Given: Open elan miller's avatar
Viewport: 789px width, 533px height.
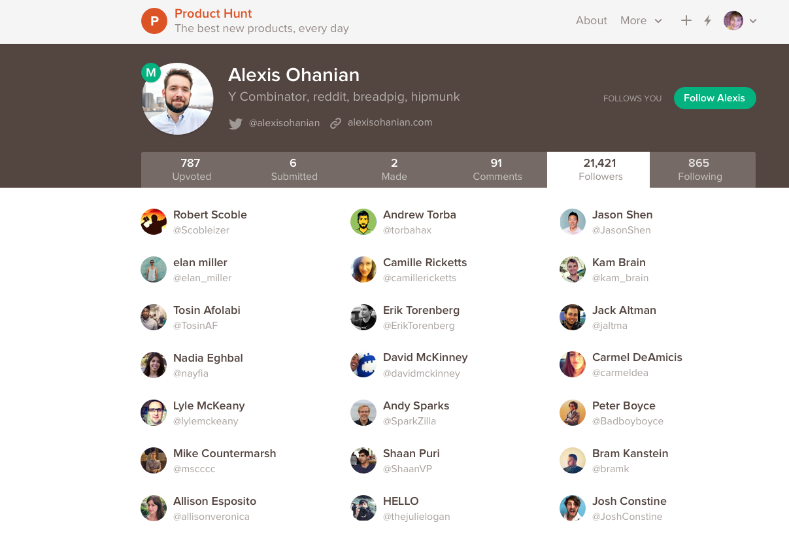Looking at the screenshot, I should (154, 269).
